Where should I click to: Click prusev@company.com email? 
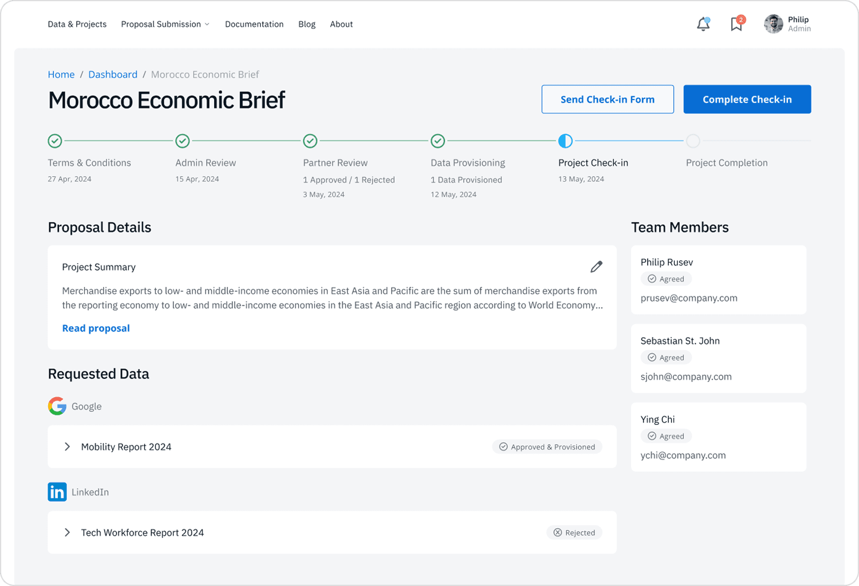coord(689,298)
